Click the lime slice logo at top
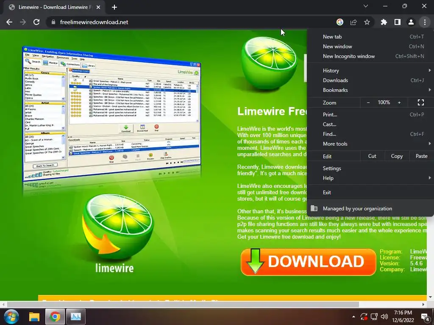This screenshot has width=434, height=325. [268, 63]
